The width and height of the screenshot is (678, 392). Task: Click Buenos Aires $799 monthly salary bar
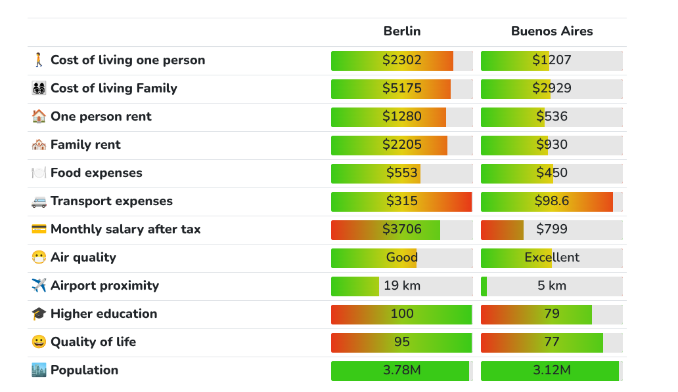click(x=552, y=230)
